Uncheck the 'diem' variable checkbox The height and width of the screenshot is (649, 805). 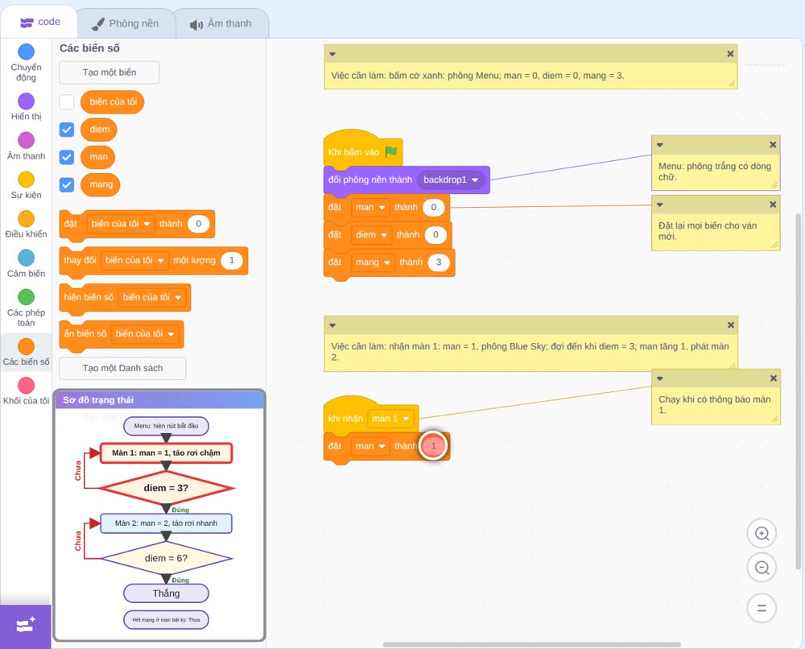pos(67,130)
